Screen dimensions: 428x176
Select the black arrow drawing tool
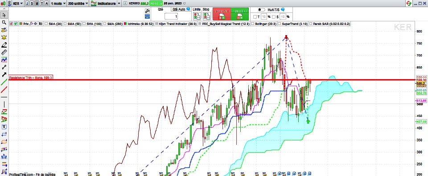(4, 75)
